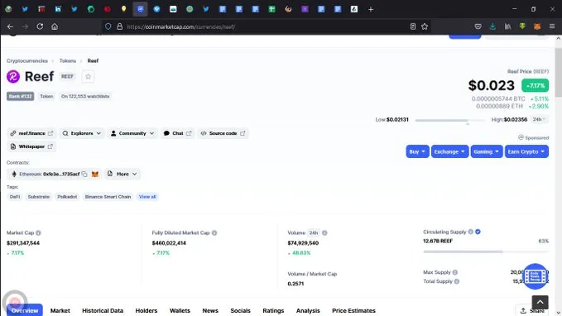
Task: Click the Reef logo icon
Action: (x=13, y=76)
